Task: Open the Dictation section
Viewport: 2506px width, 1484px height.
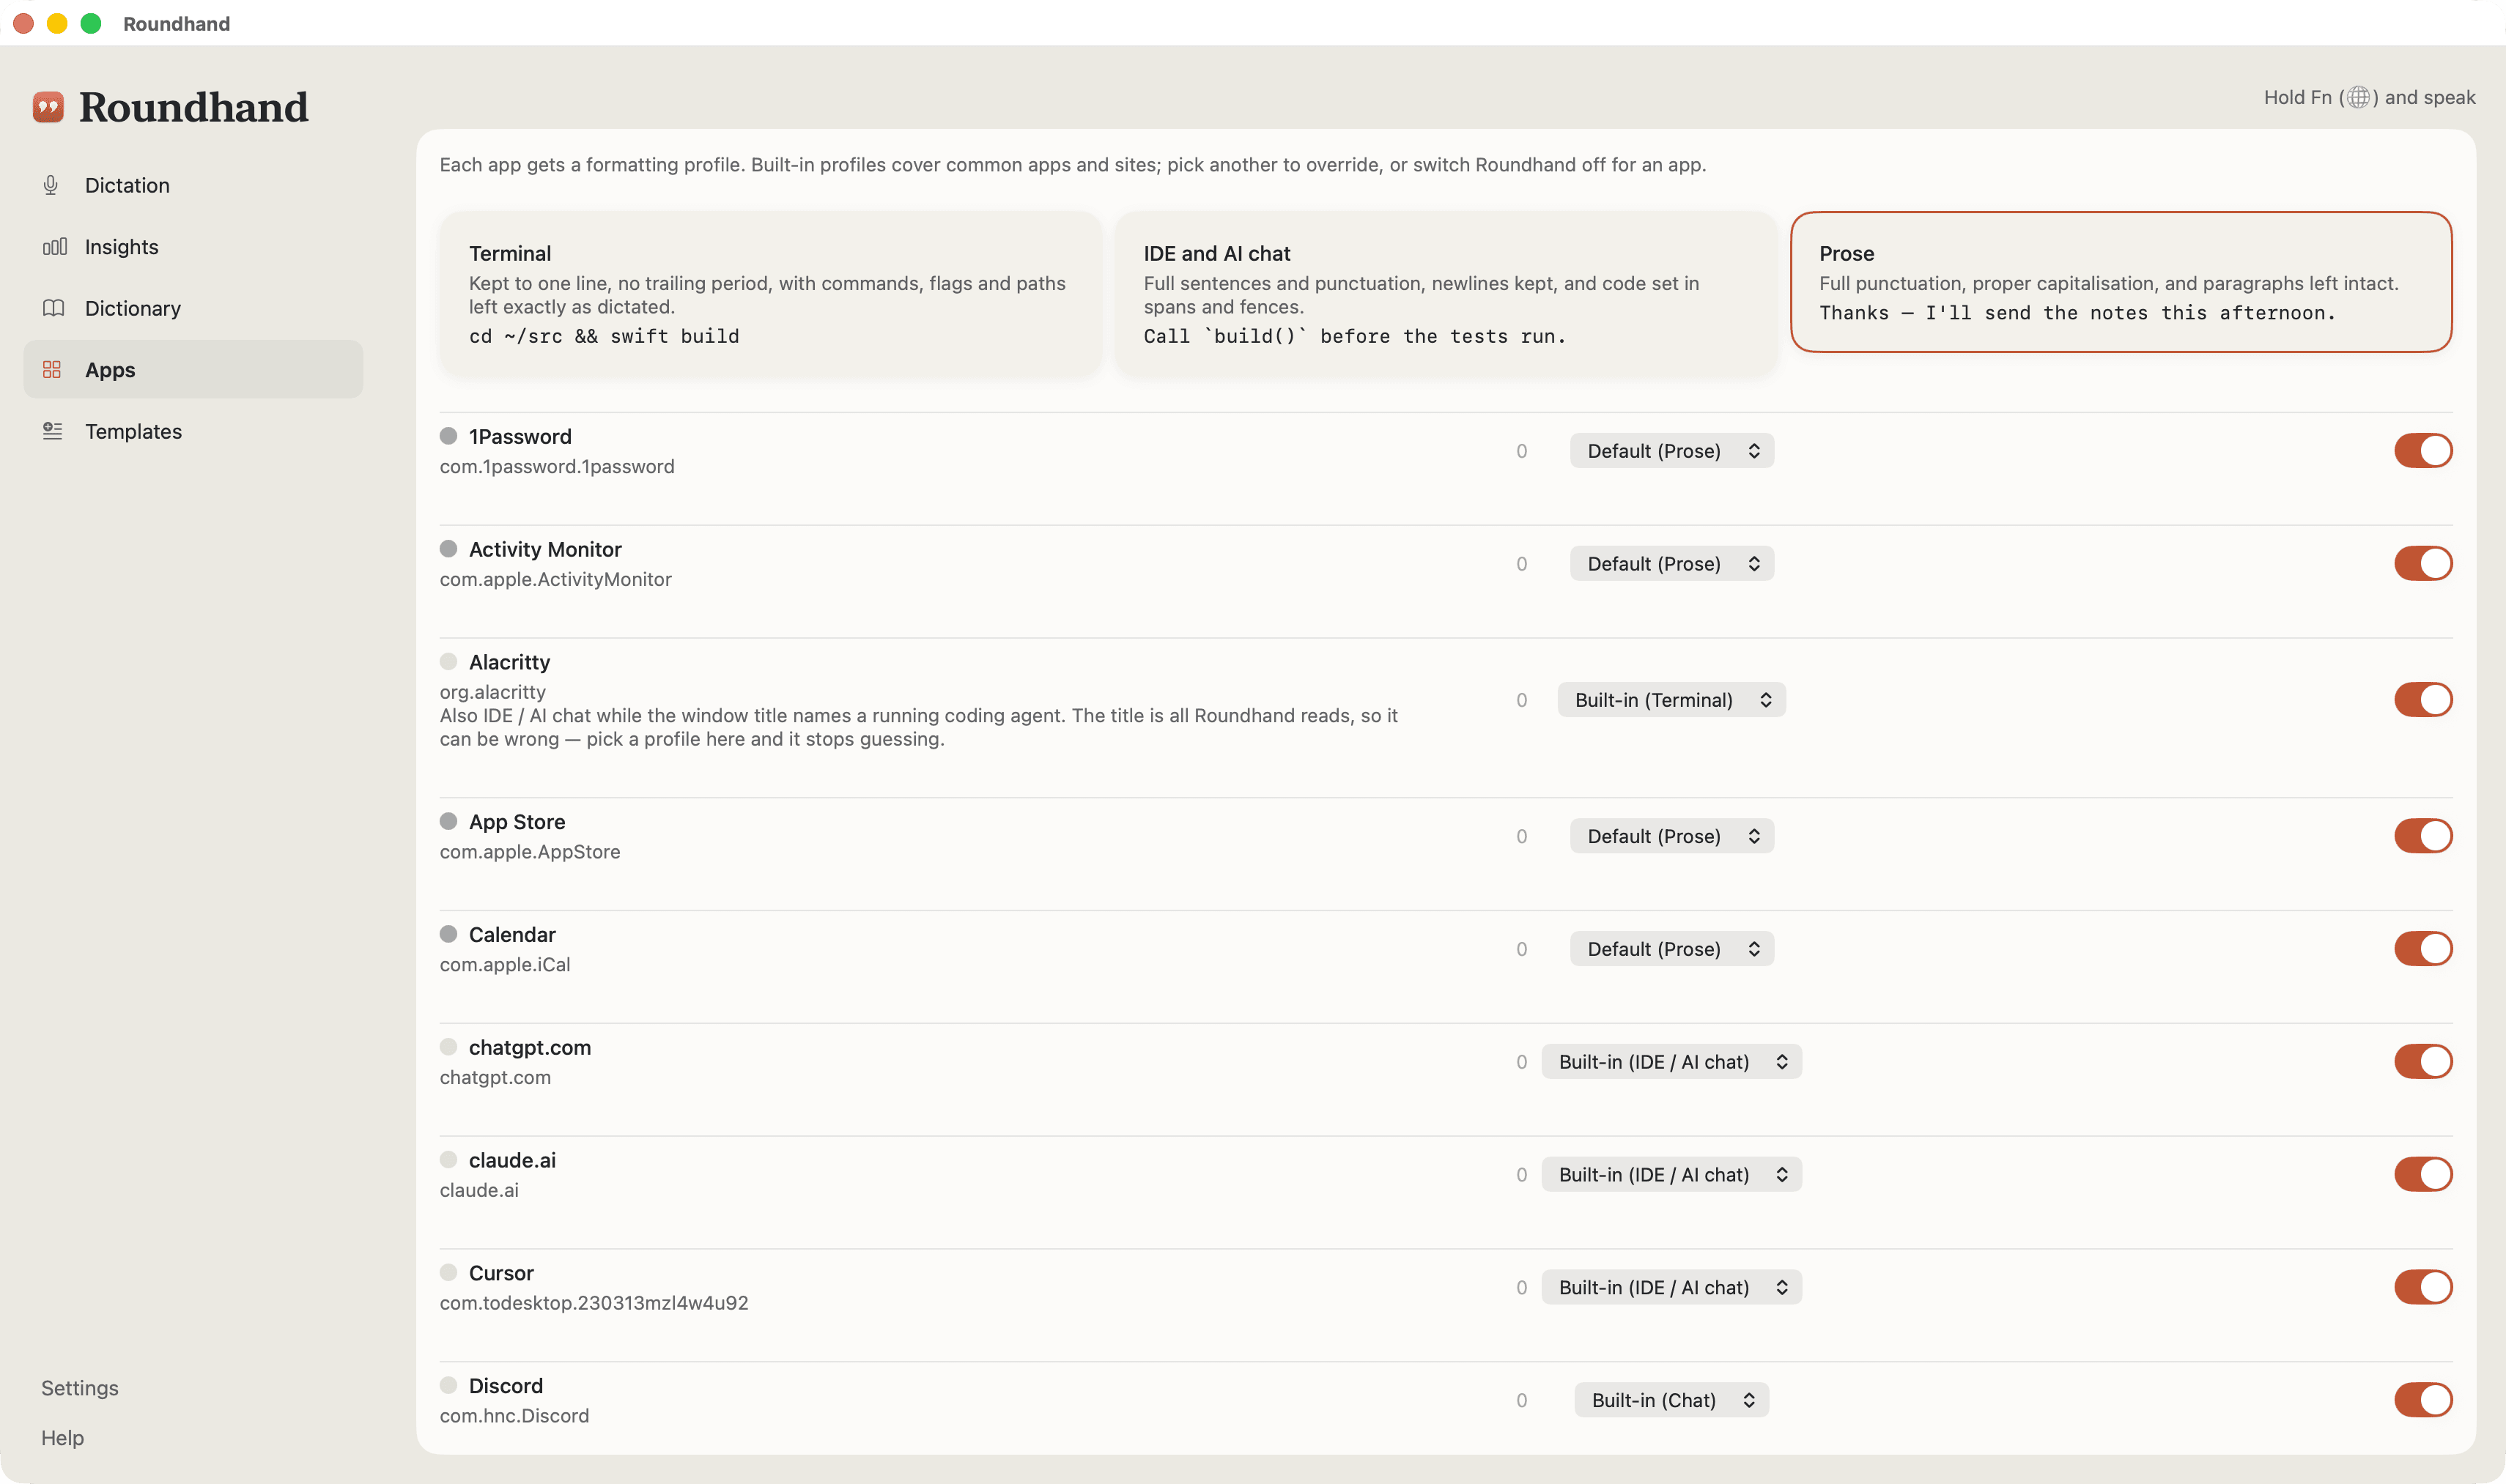Action: (193, 185)
